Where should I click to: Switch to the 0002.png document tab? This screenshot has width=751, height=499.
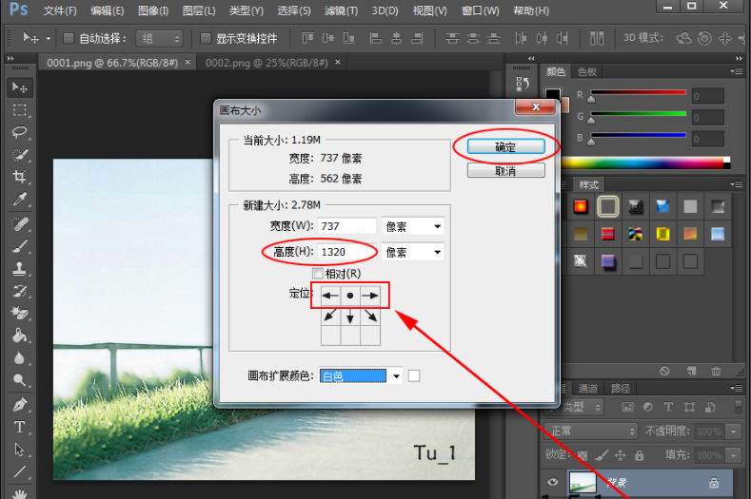pyautogui.click(x=266, y=62)
